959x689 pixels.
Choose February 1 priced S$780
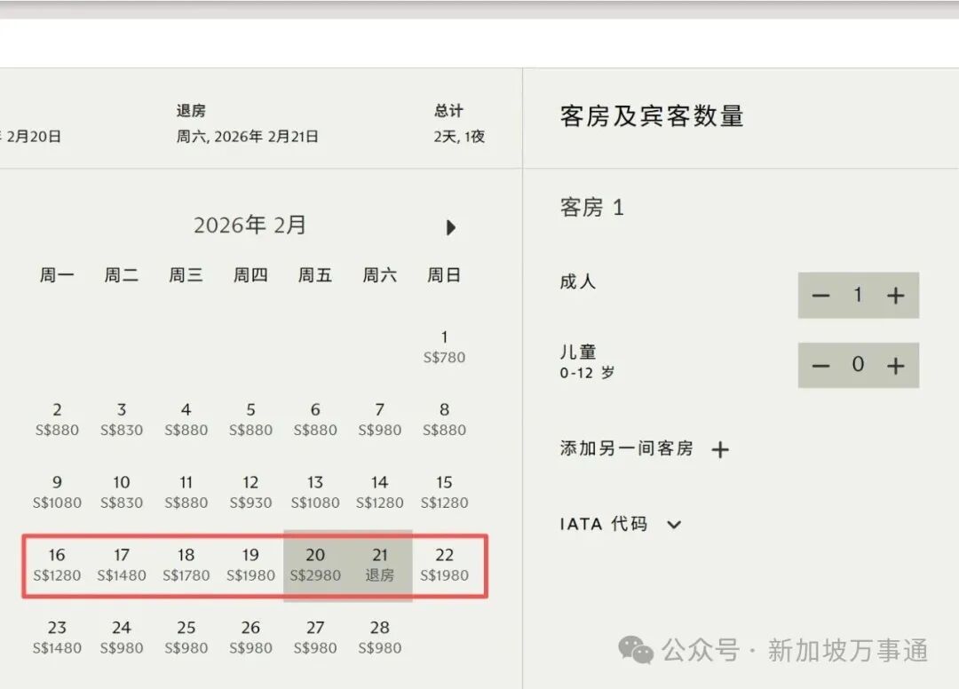point(444,346)
